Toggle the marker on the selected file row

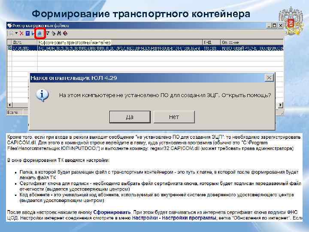click(9, 48)
